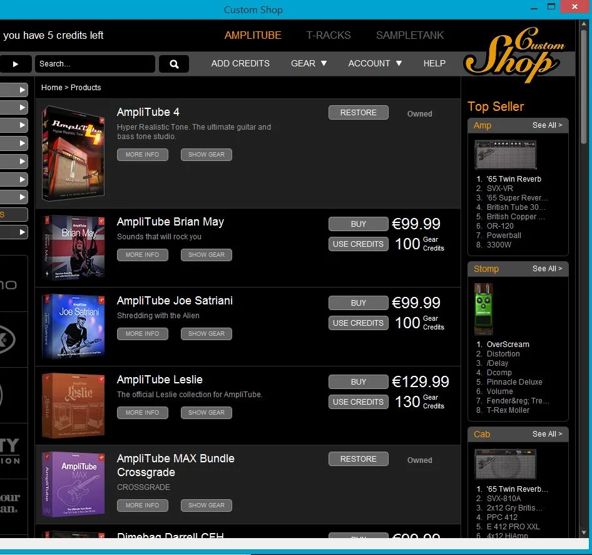The image size is (592, 555).
Task: Select the Top Seller Amp image
Action: [505, 155]
